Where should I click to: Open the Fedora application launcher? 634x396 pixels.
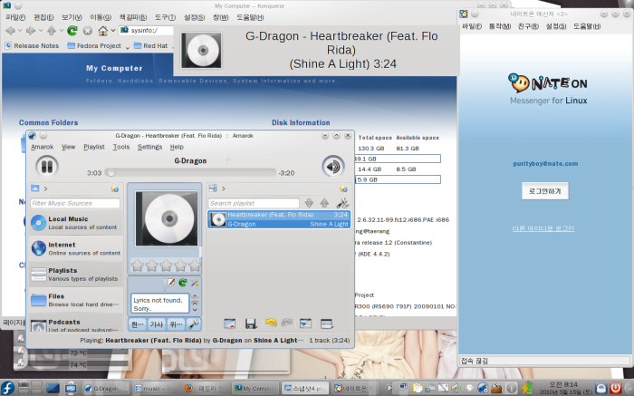point(7,388)
